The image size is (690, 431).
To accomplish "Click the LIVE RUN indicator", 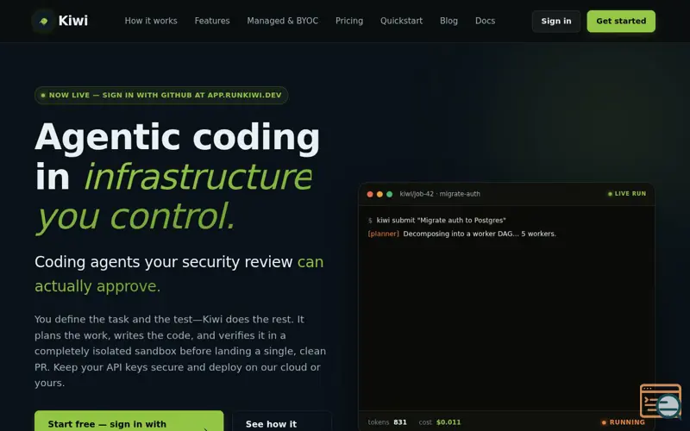I will click(x=627, y=193).
